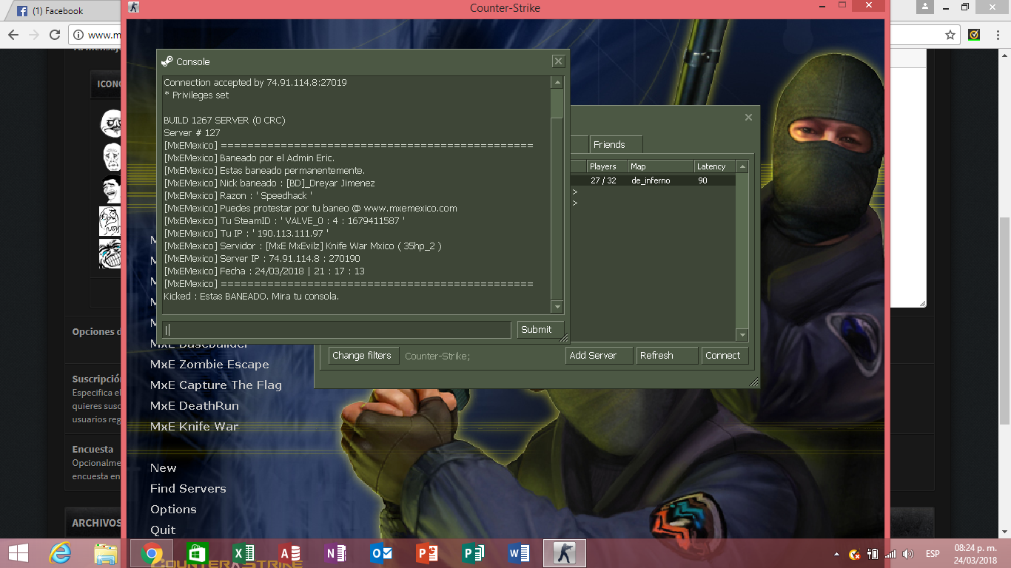Click the volume speaker tray icon
This screenshot has width=1011, height=568.
908,554
